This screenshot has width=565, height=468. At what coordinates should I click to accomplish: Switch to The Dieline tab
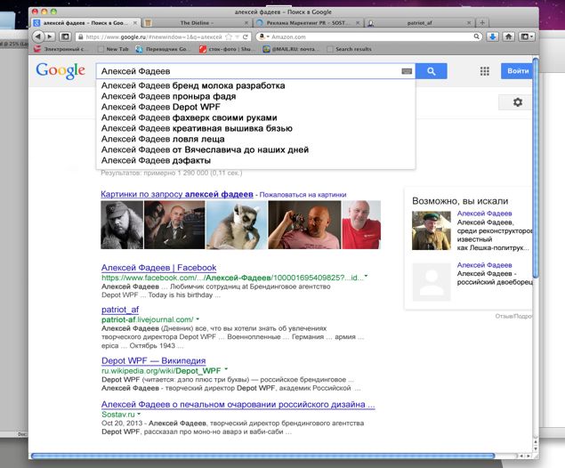click(197, 23)
